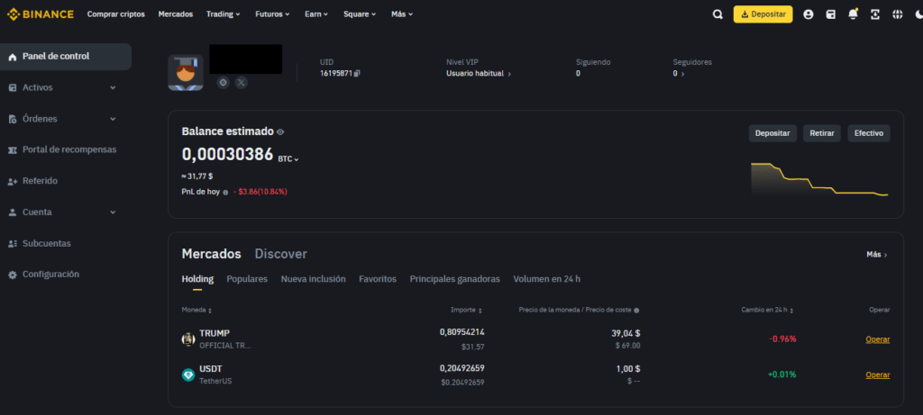This screenshot has width=923, height=415.
Task: Open the notifications bell icon
Action: (853, 14)
